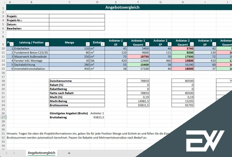
Task: Select the Innenelektroinstallation cell
Action: click(31, 69)
